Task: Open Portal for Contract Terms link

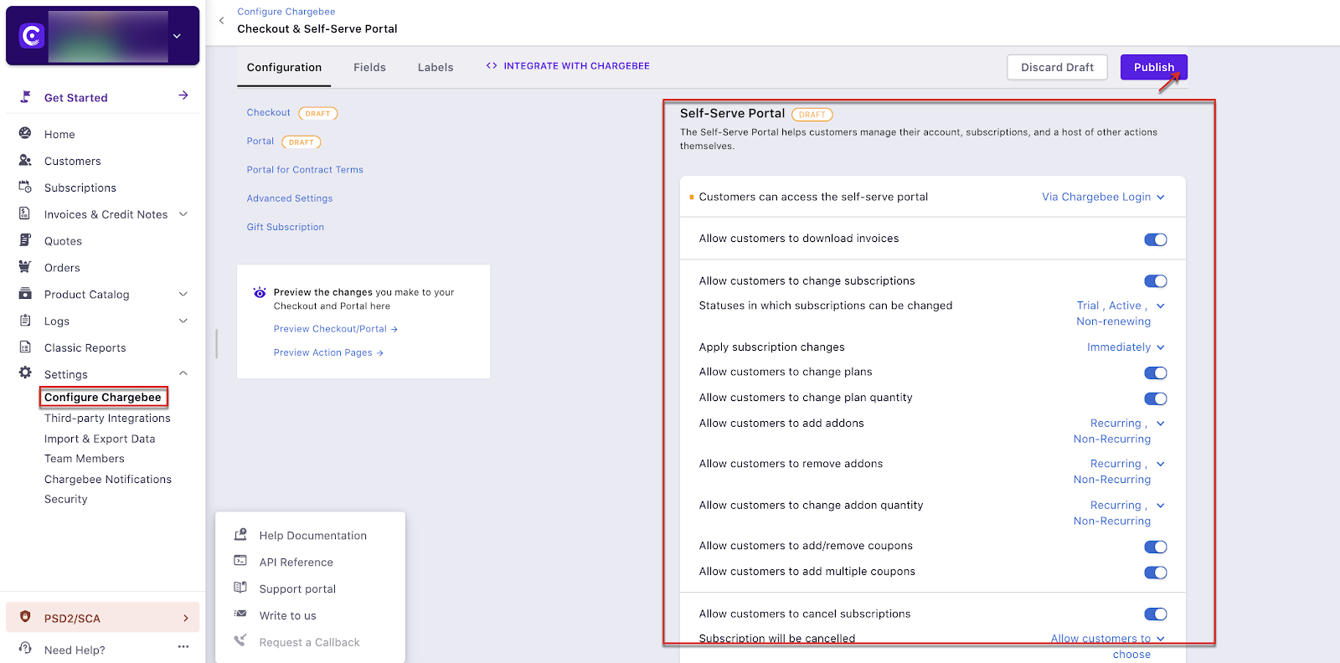Action: pyautogui.click(x=305, y=169)
